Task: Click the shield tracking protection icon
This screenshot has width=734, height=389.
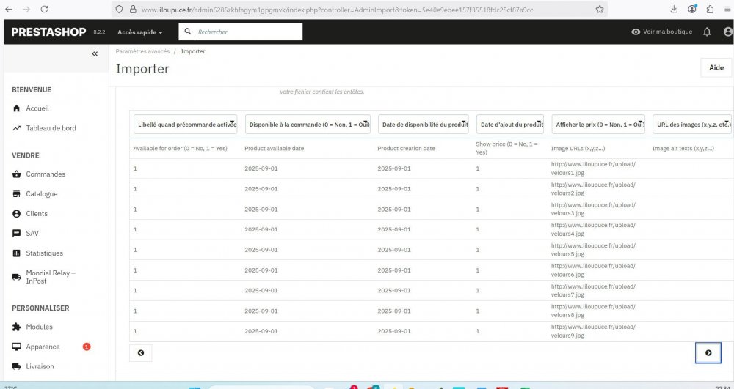Action: click(119, 10)
